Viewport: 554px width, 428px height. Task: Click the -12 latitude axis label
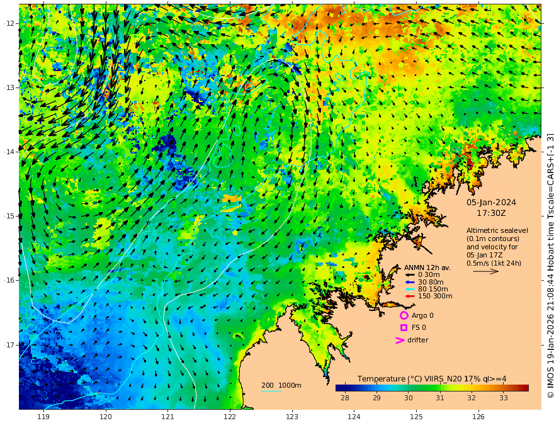click(x=9, y=23)
